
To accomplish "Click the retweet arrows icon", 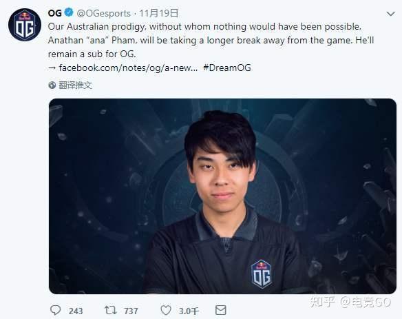I will click(111, 310).
